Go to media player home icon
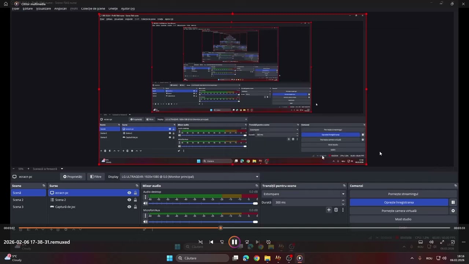Screen dimensions: 469x264 [6, 4]
